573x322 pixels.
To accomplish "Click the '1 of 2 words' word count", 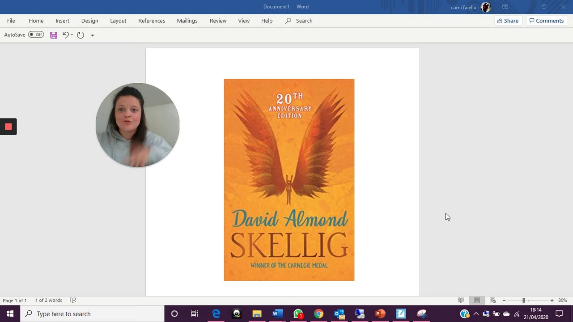I will [49, 301].
